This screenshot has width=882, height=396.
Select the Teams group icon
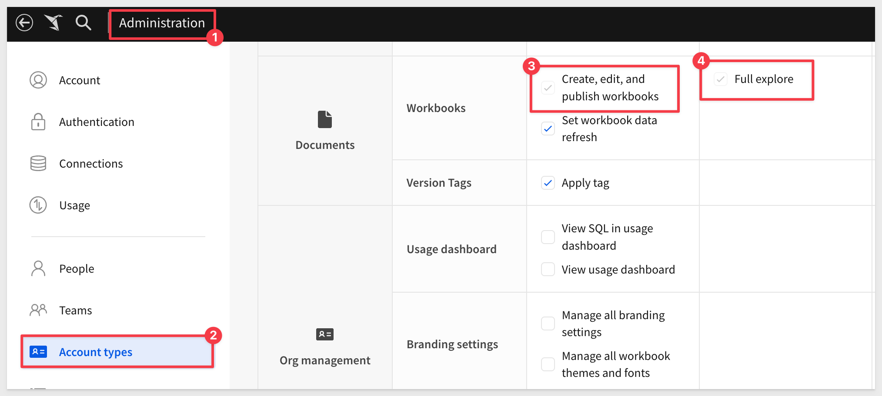click(38, 310)
